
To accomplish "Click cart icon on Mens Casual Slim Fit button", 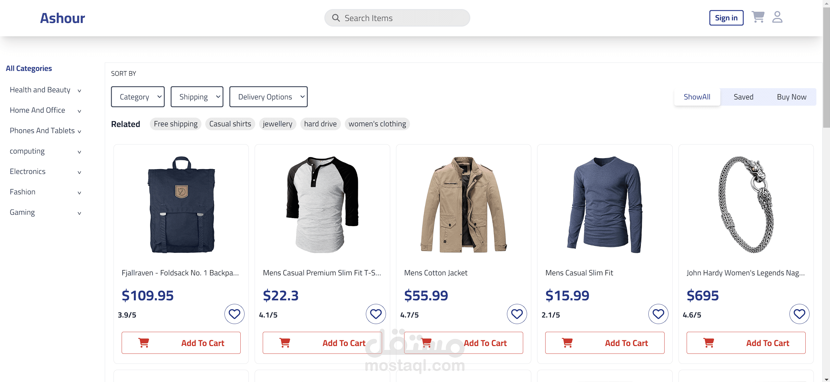I will 567,342.
